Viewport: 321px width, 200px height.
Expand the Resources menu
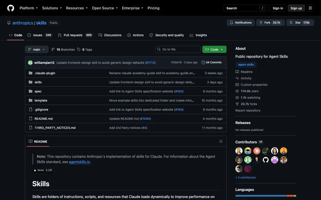click(77, 8)
